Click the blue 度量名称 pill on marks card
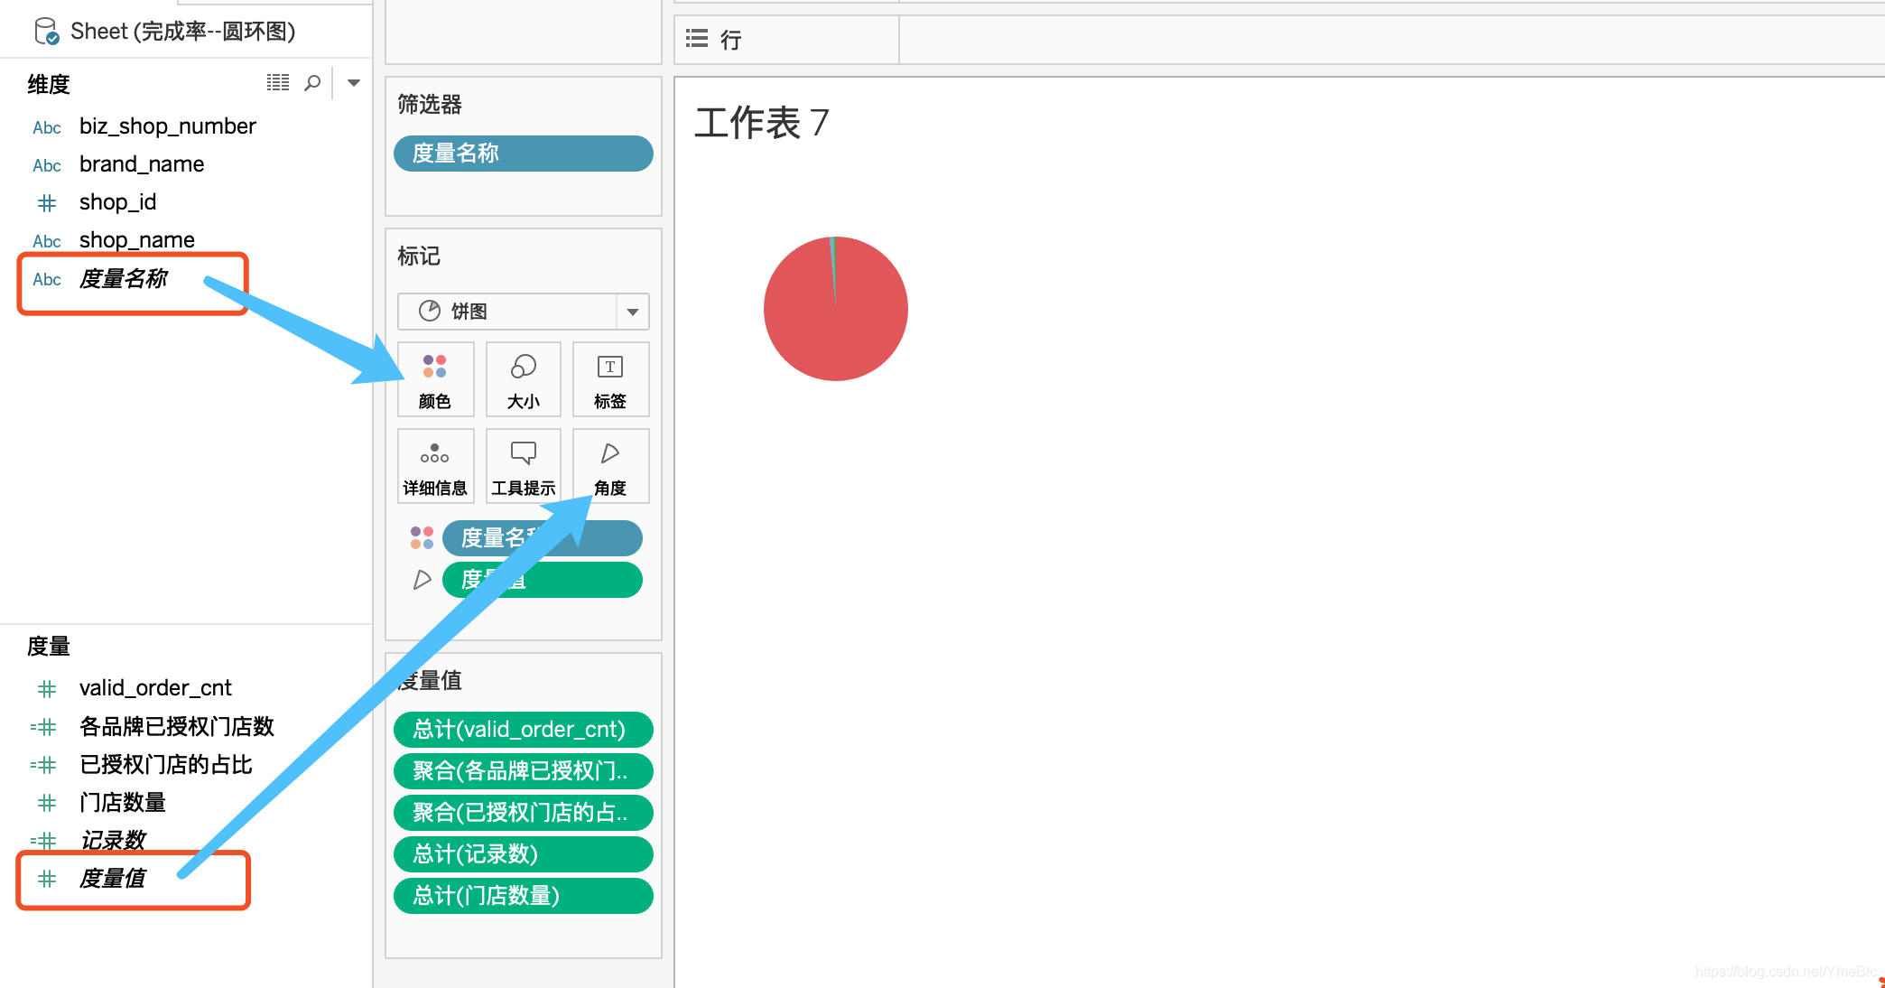Viewport: 1885px width, 988px height. (x=543, y=538)
